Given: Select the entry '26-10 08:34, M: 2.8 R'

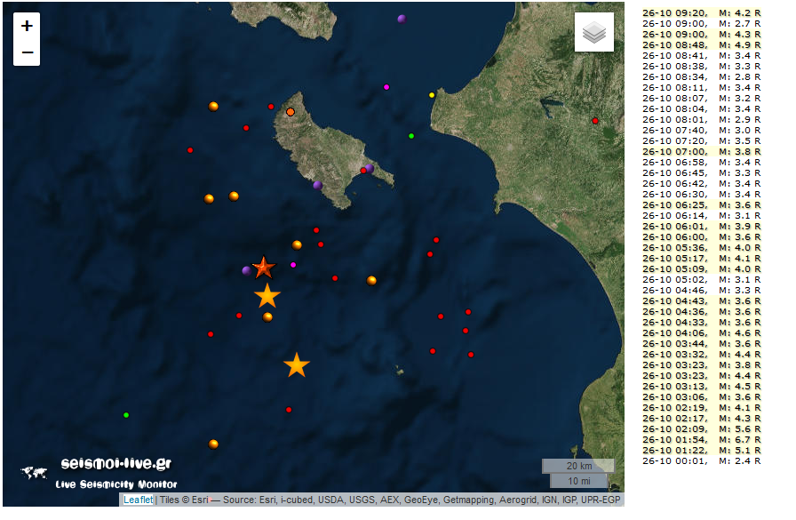Looking at the screenshot, I should pyautogui.click(x=701, y=77).
